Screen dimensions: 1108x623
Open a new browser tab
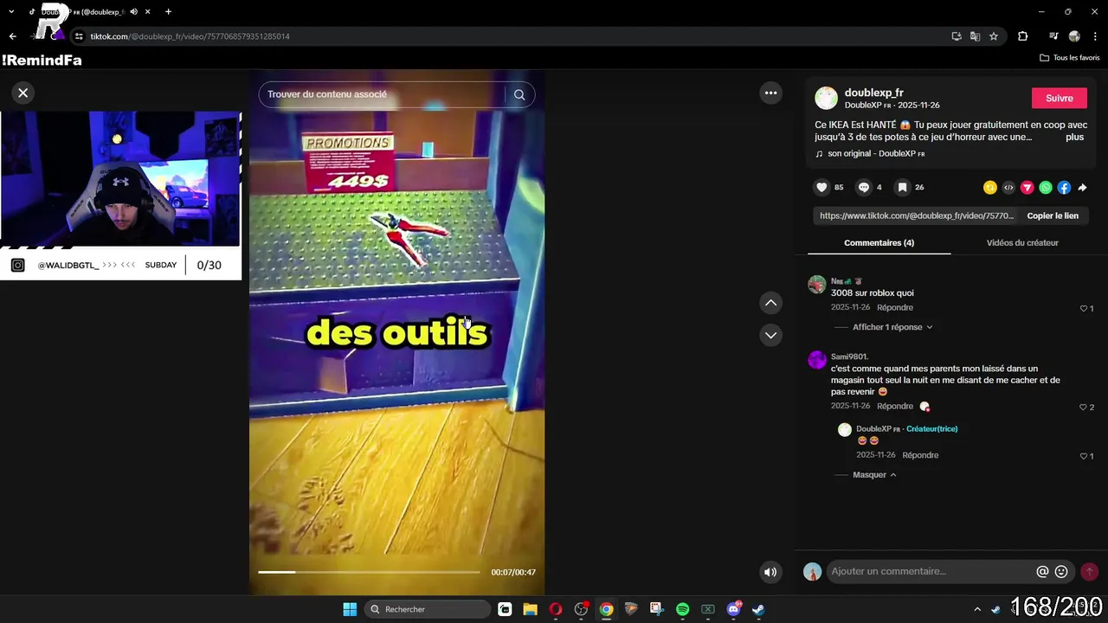tap(168, 11)
